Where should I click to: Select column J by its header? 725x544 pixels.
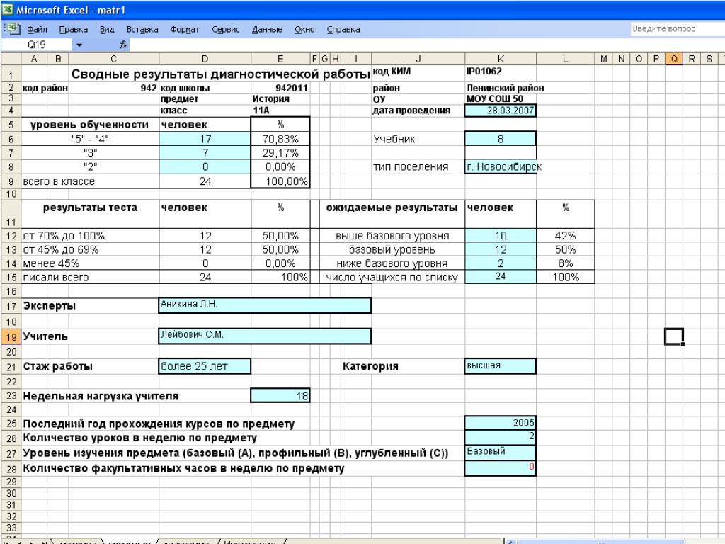point(418,59)
